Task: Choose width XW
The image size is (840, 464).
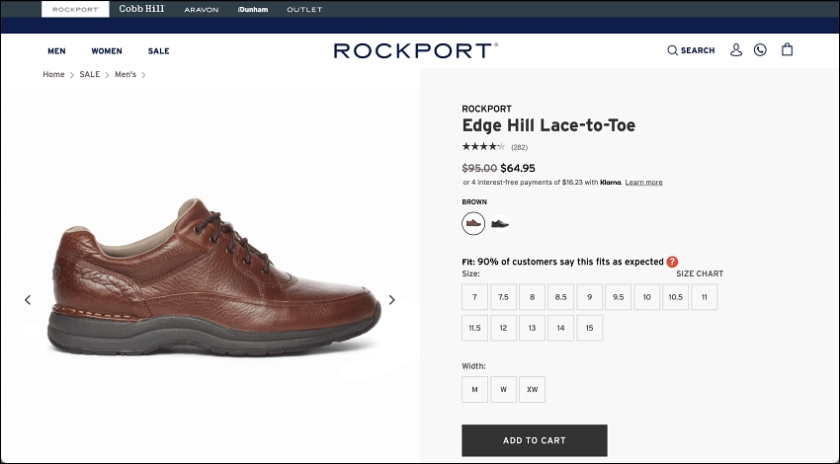Action: [532, 390]
